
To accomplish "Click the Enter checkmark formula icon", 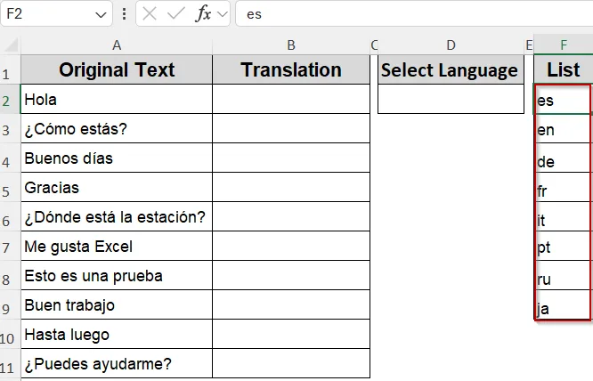I will [x=176, y=14].
